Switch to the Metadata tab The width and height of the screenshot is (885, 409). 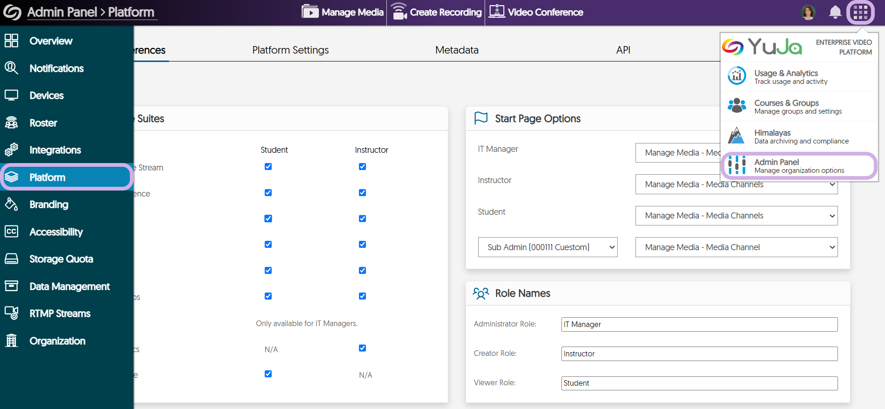[457, 50]
